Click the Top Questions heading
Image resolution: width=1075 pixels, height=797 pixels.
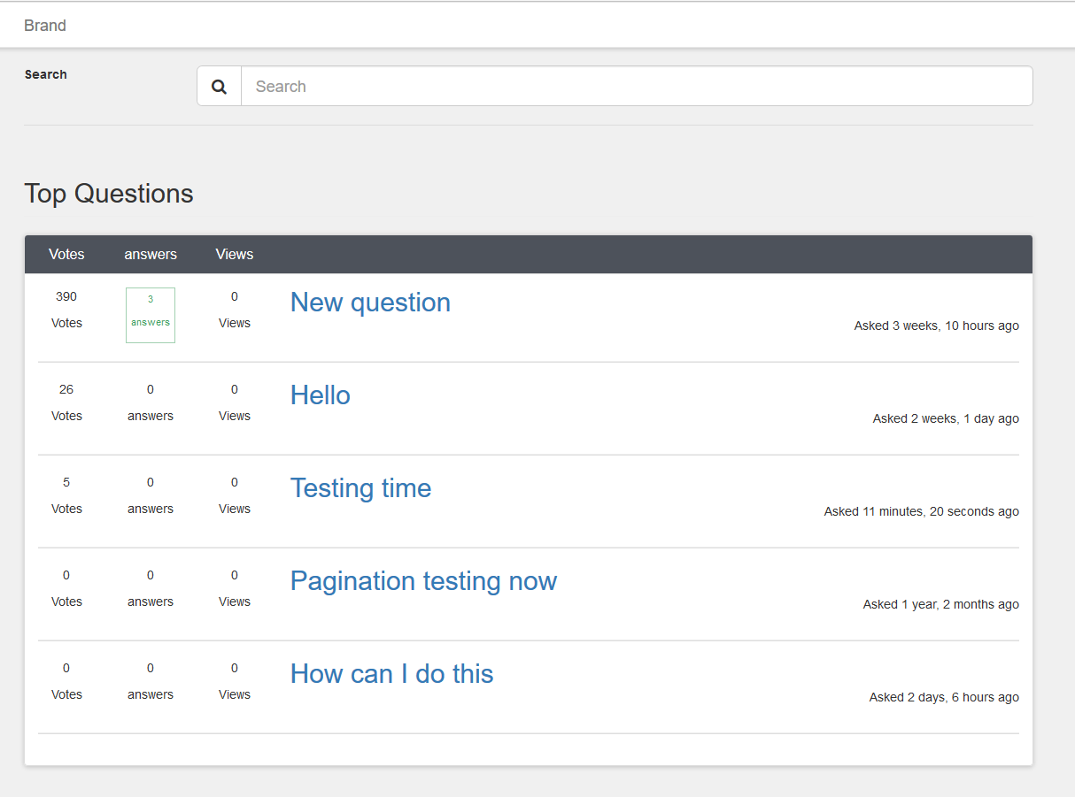coord(109,194)
